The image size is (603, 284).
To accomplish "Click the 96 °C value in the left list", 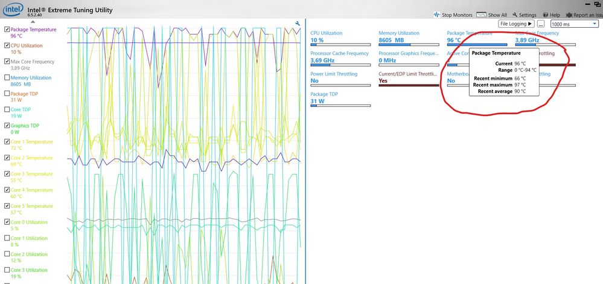I will (16, 36).
